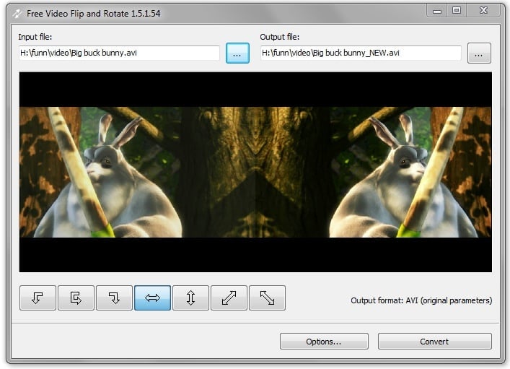Close the Free Video Flip window
This screenshot has width=510, height=369.
coord(483,11)
